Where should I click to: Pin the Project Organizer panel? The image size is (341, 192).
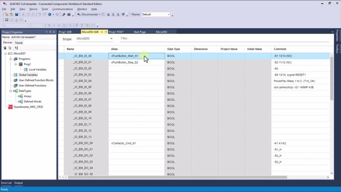point(50,32)
